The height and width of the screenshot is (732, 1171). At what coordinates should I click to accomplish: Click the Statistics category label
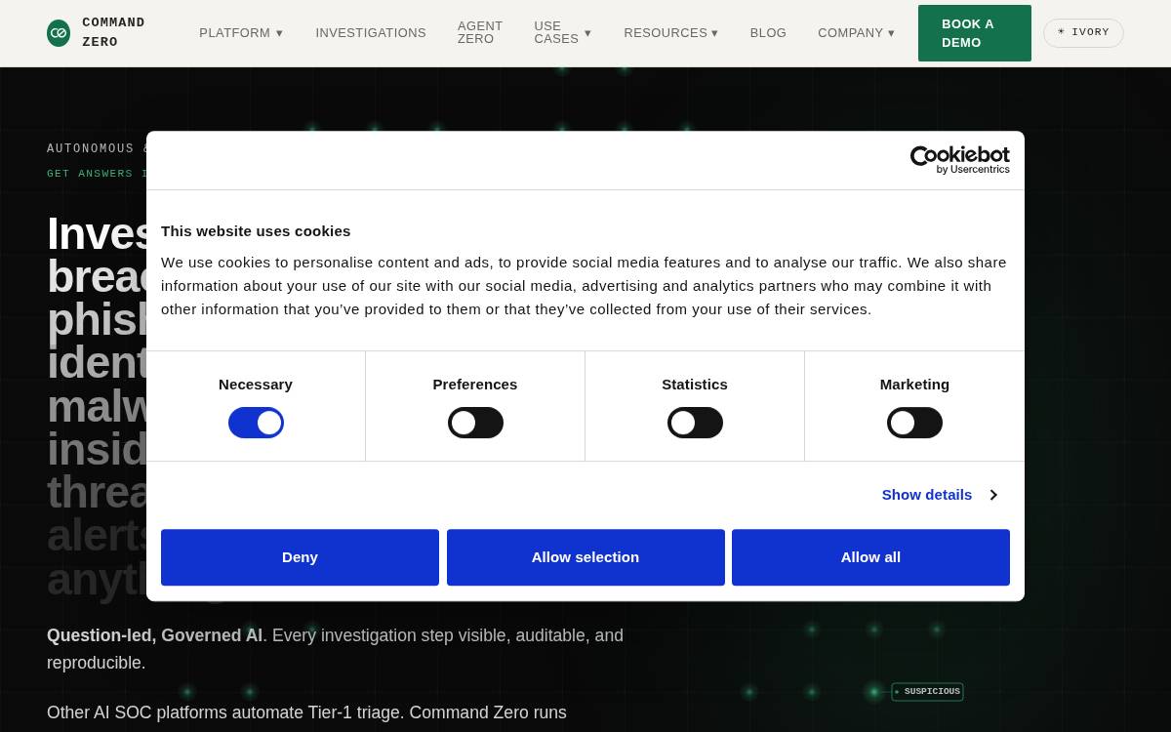(695, 385)
